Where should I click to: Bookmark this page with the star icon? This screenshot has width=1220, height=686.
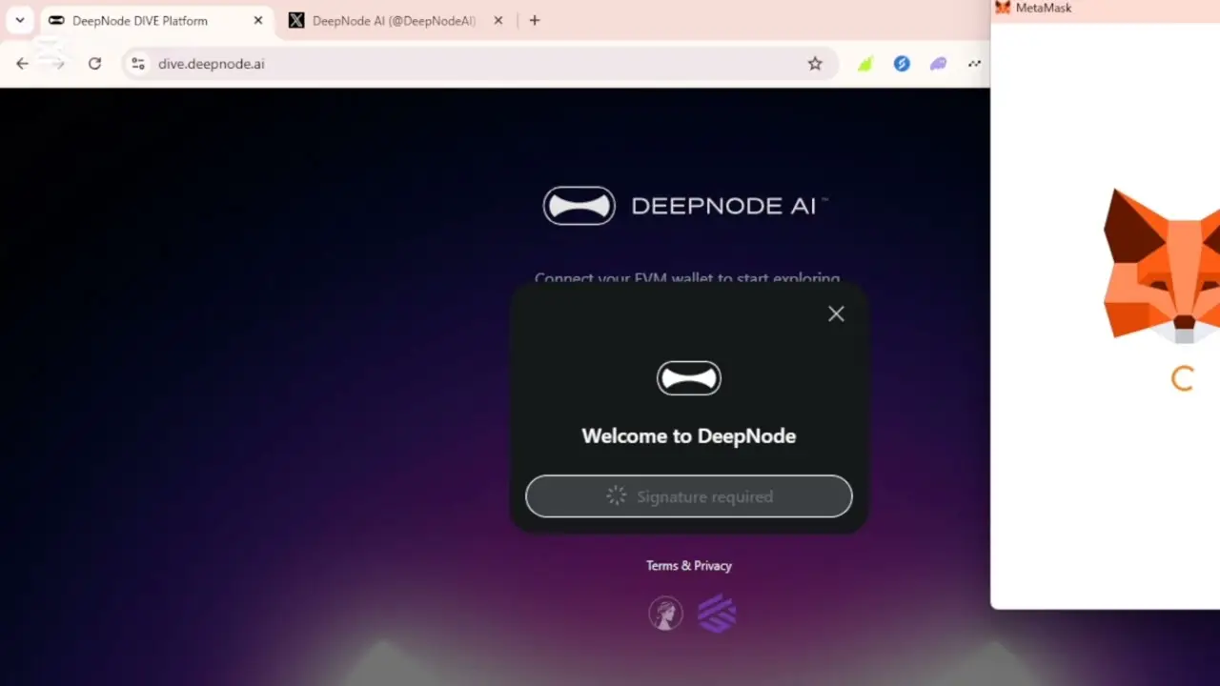pos(815,64)
